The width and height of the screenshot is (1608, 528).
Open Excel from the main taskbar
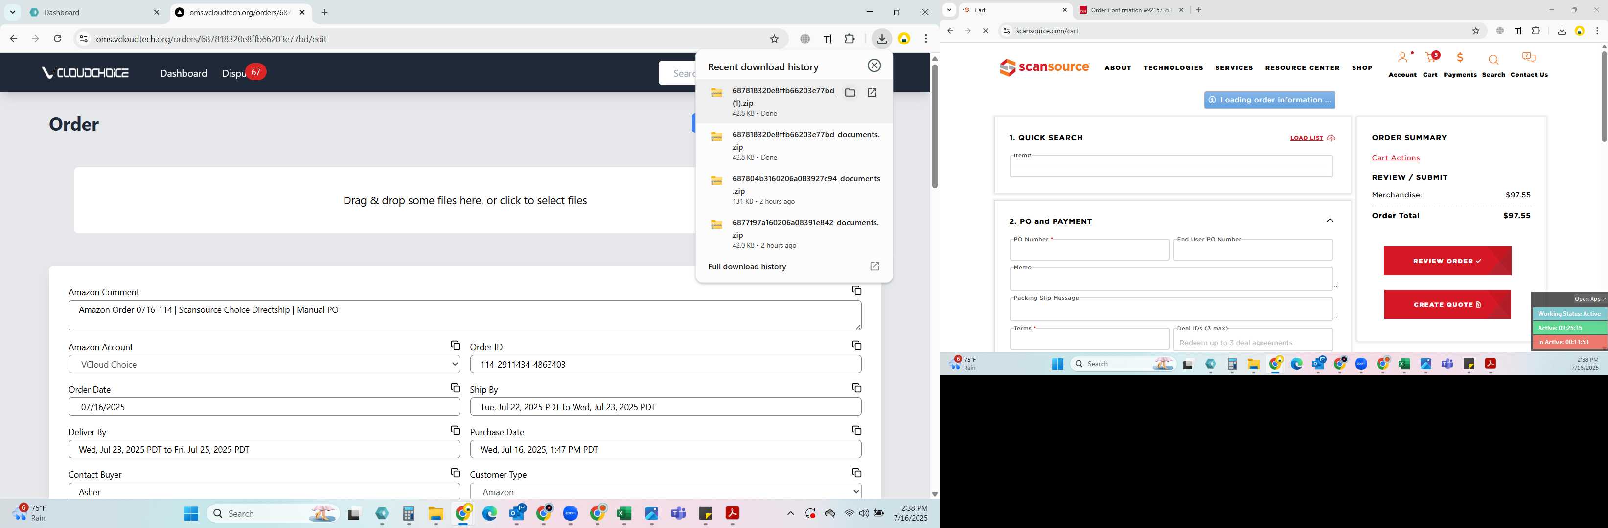point(623,513)
